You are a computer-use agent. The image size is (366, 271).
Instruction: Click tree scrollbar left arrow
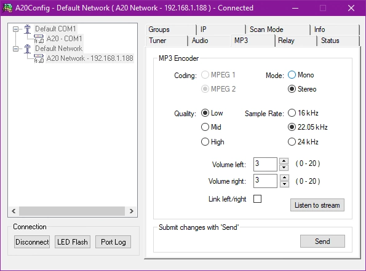[14, 211]
